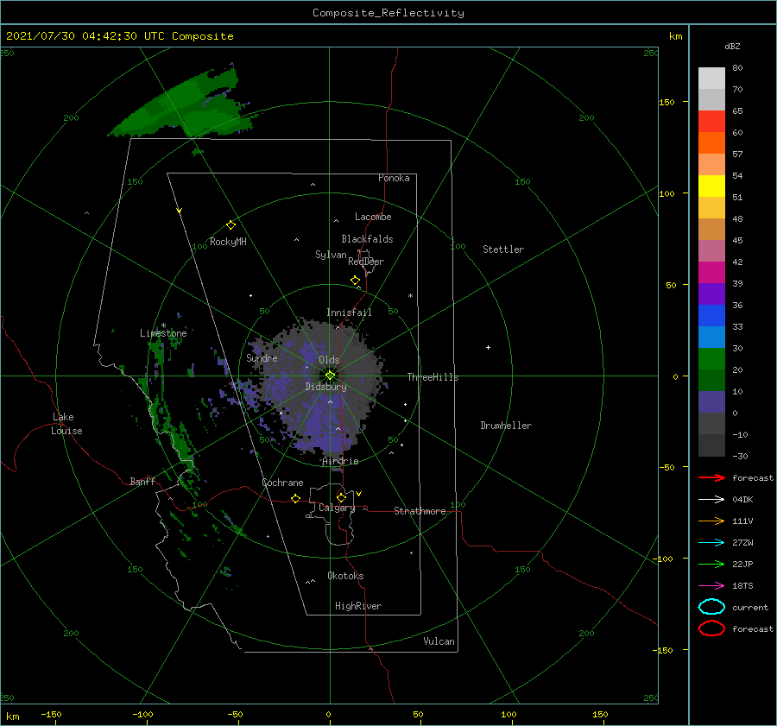Click the top-right yellow km axis label
The height and width of the screenshot is (726, 777).
coord(675,36)
